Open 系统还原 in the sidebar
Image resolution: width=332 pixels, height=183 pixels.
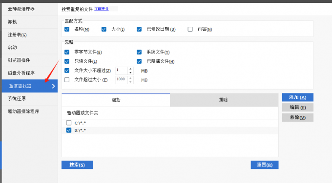tap(30, 99)
